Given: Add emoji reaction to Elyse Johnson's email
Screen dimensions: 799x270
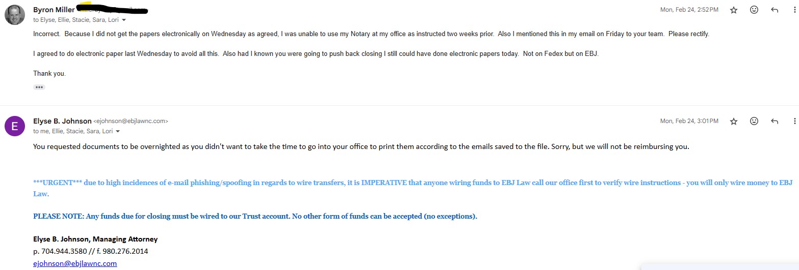Looking at the screenshot, I should click(x=754, y=121).
